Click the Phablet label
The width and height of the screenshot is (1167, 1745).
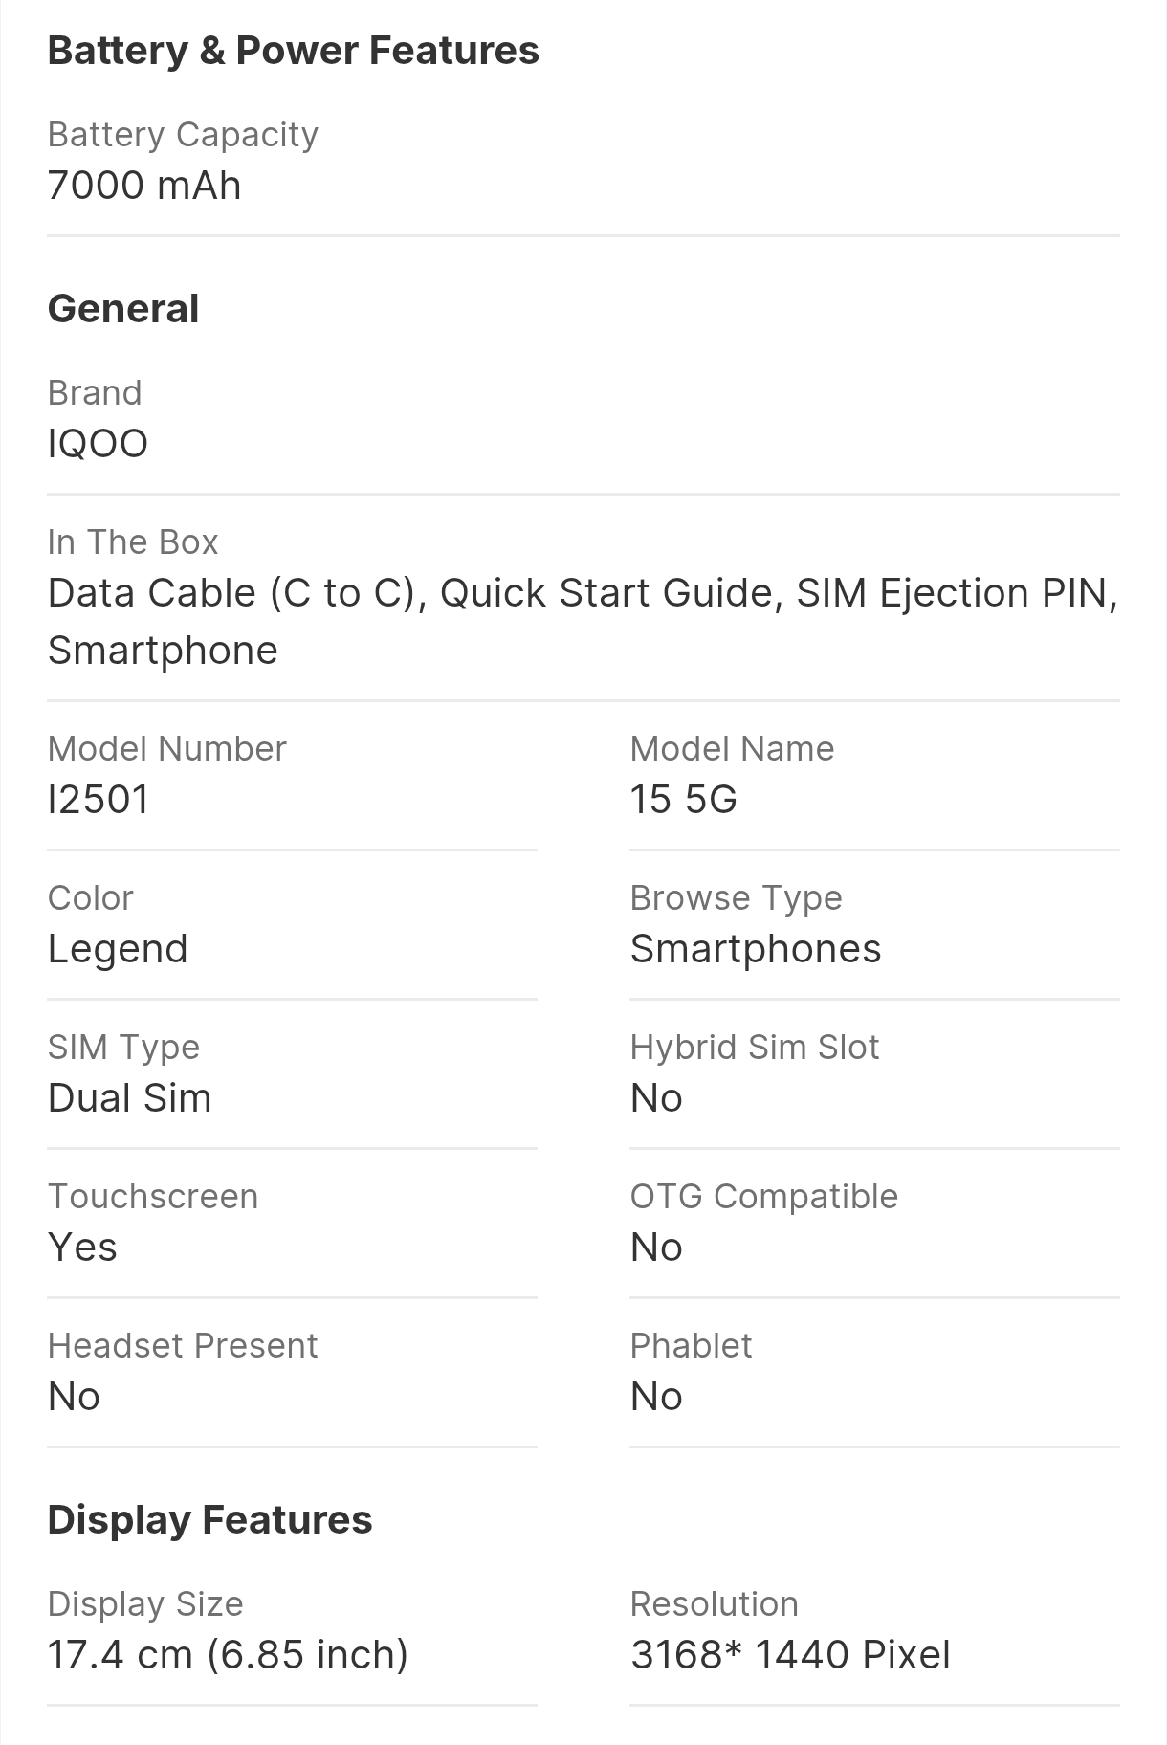coord(691,1346)
